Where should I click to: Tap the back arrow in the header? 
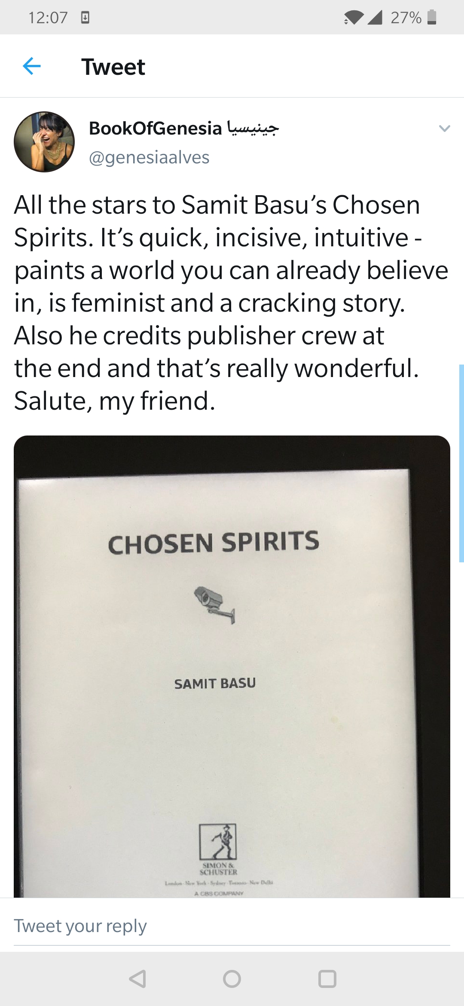[32, 66]
